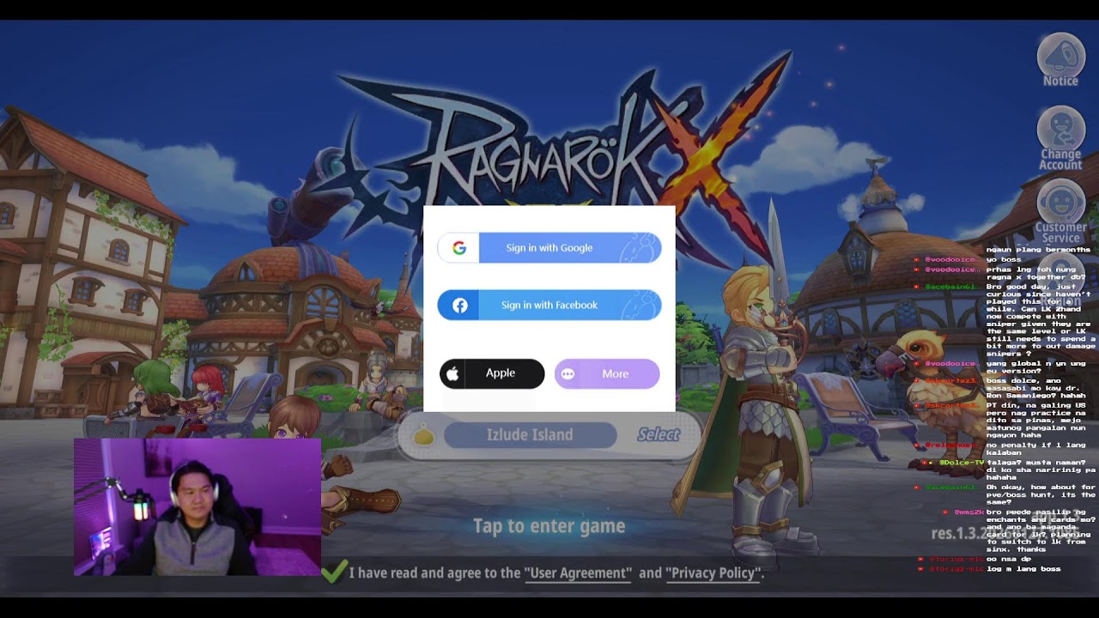Click the Apple logo icon
The height and width of the screenshot is (618, 1099).
pos(452,374)
